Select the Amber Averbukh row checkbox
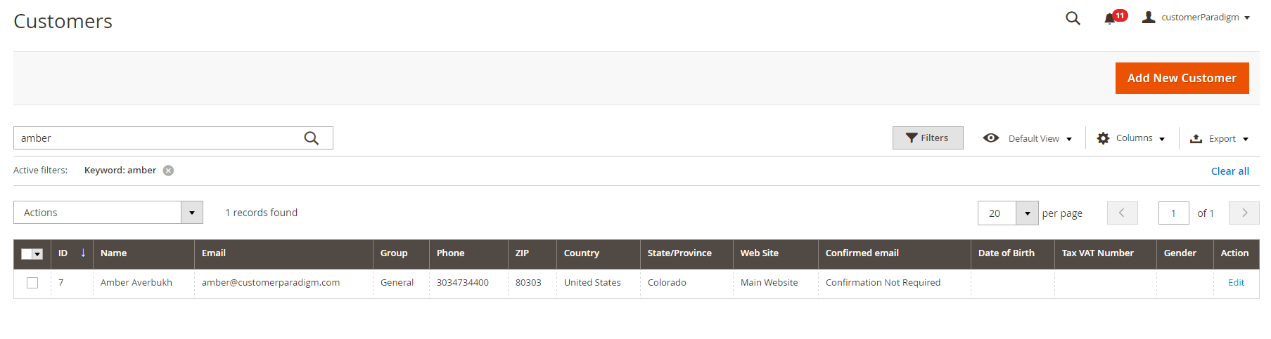The width and height of the screenshot is (1271, 339). [x=32, y=283]
